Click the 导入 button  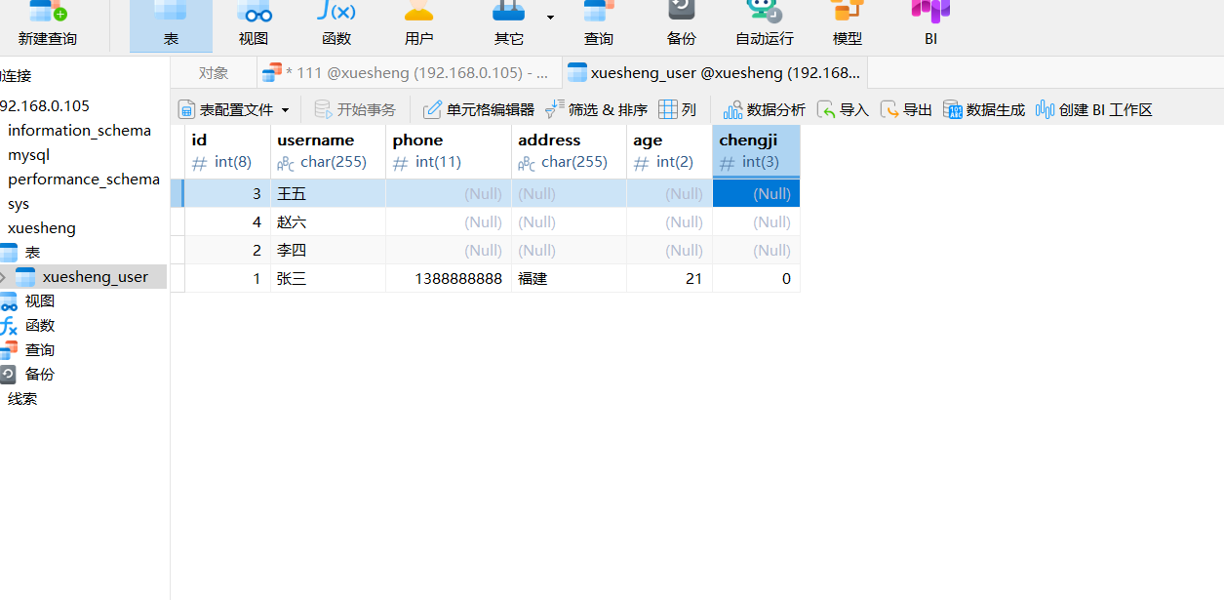(x=843, y=109)
